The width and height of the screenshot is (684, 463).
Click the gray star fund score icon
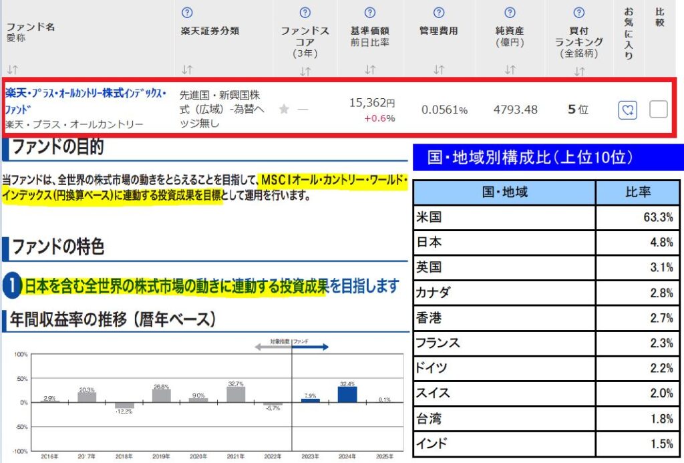tap(284, 110)
